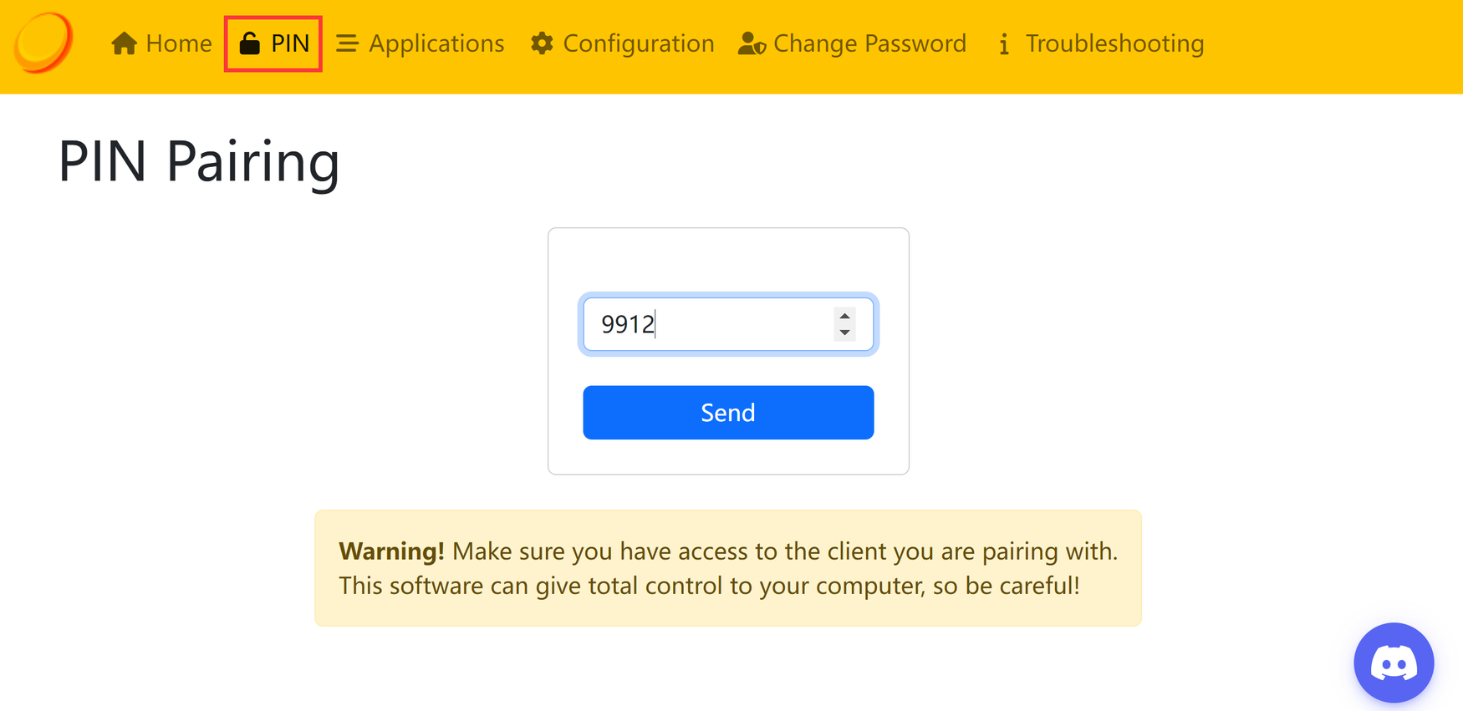Image resolution: width=1463 pixels, height=711 pixels.
Task: Open the Troubleshooting menu label
Action: click(1114, 43)
